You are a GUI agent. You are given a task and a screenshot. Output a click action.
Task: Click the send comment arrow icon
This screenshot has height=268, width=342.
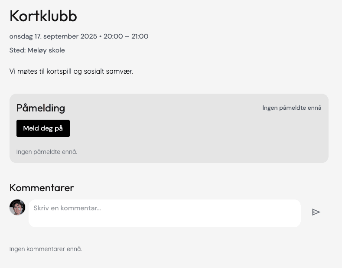(x=316, y=212)
